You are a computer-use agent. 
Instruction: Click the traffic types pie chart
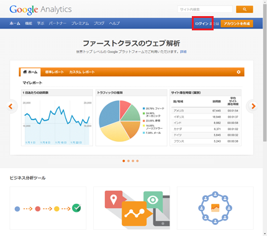120,121
